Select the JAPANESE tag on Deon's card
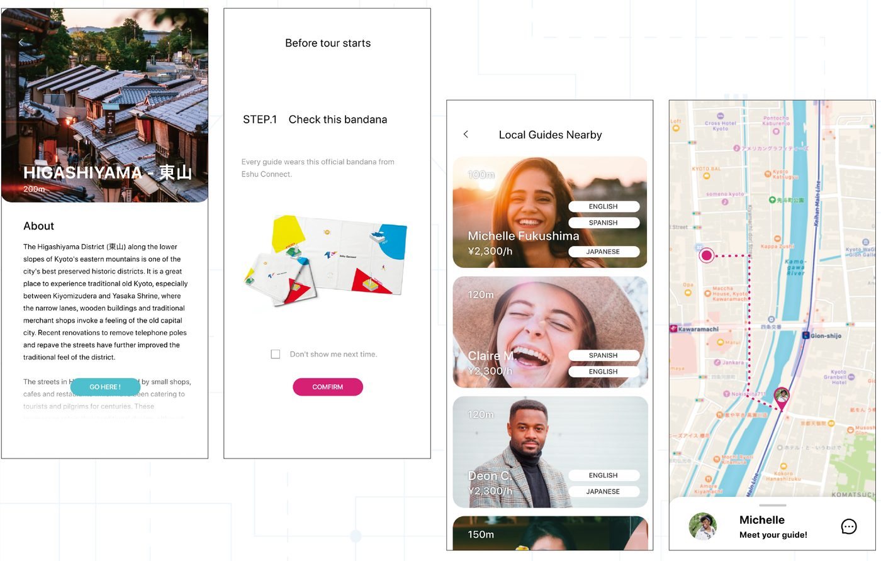The width and height of the screenshot is (881, 561). point(603,491)
